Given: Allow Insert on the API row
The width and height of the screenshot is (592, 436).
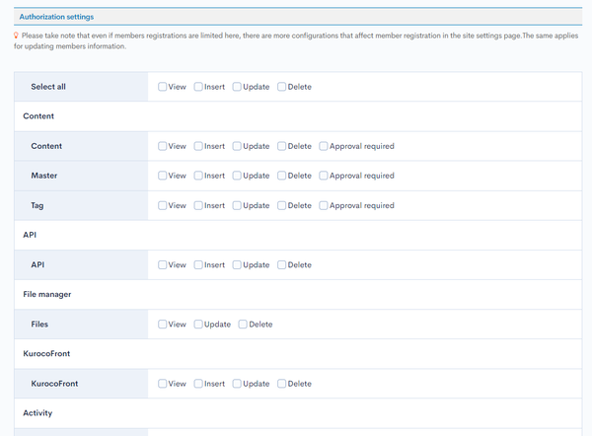Looking at the screenshot, I should click(x=198, y=265).
